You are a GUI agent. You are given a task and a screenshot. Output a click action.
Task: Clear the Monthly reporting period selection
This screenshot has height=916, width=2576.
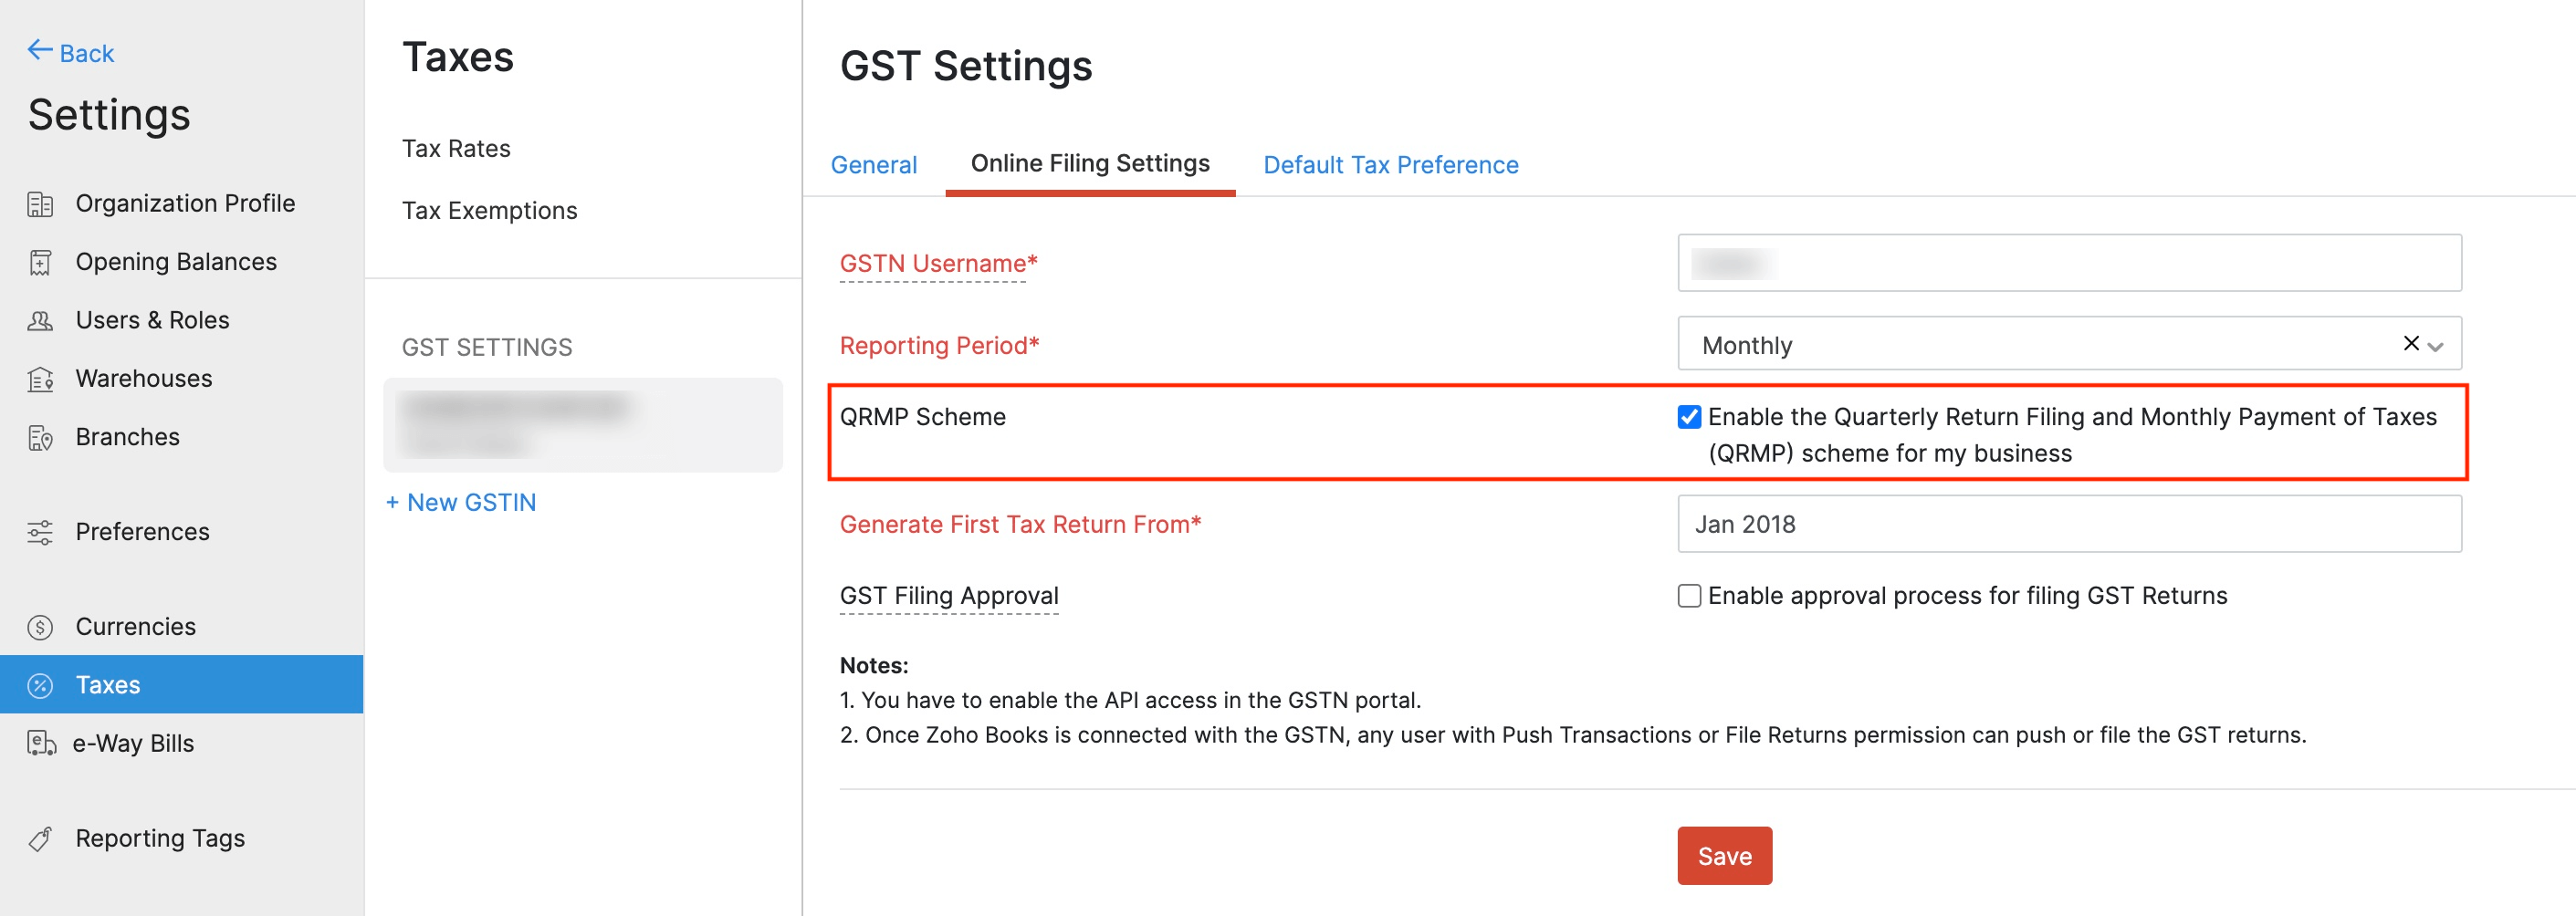(2410, 344)
